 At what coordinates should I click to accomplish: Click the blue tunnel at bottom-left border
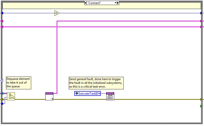2,104
